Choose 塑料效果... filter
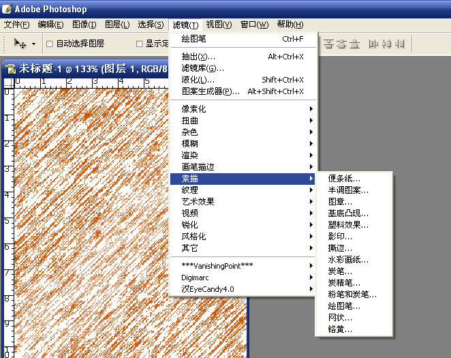 (354, 225)
